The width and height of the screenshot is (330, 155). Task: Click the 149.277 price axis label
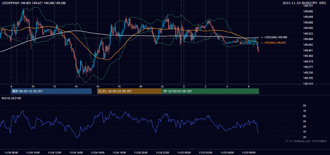click(x=308, y=67)
